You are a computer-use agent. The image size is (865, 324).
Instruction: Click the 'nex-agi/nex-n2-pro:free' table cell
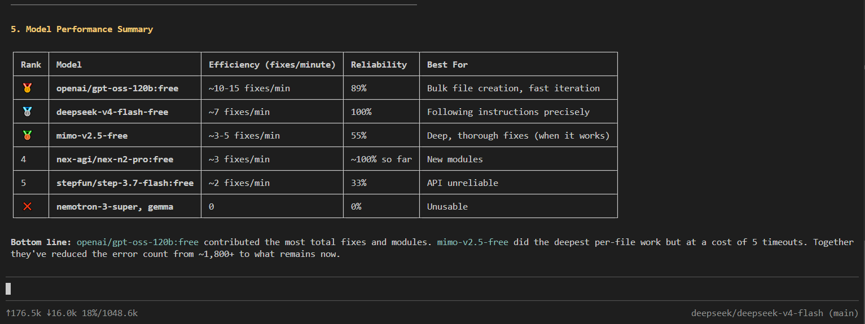[115, 159]
